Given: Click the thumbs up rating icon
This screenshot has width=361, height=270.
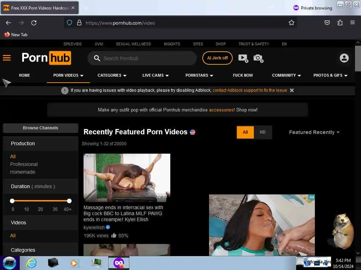Looking at the screenshot, I should coord(114,235).
